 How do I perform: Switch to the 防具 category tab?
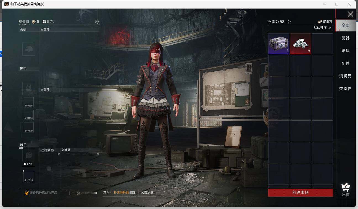click(x=346, y=51)
